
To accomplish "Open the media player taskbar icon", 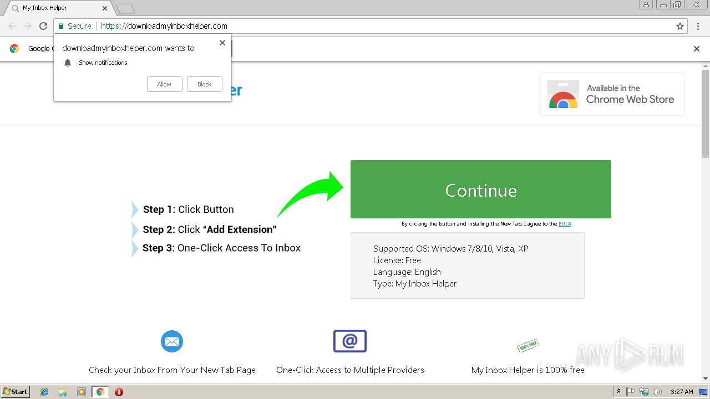I will pyautogui.click(x=82, y=392).
